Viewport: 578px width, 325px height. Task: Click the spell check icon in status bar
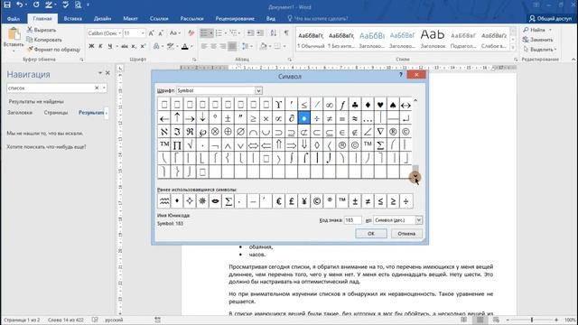point(95,320)
